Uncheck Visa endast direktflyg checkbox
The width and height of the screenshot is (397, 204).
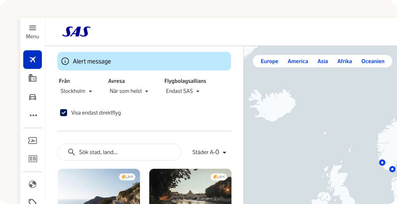click(x=64, y=113)
